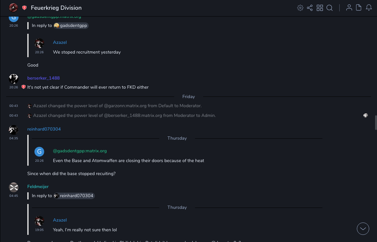Open the room avatar in header
This screenshot has height=242, width=377.
(13, 7)
